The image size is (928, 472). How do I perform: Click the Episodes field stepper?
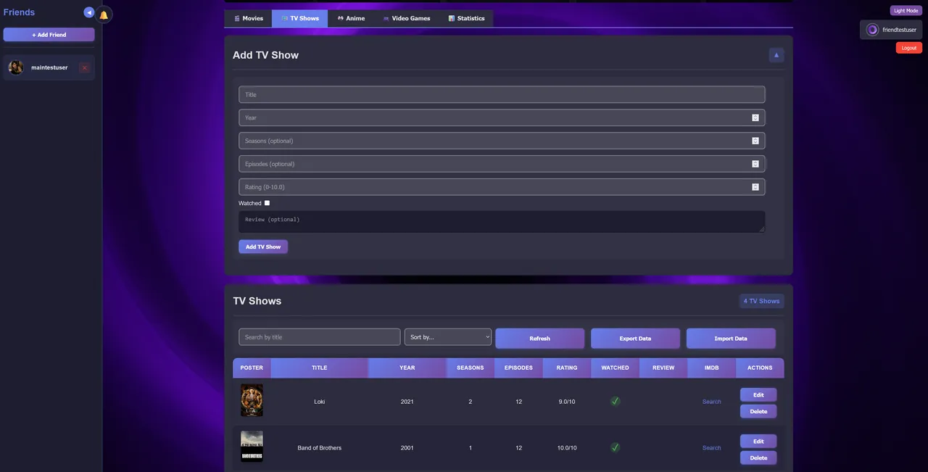tap(755, 164)
